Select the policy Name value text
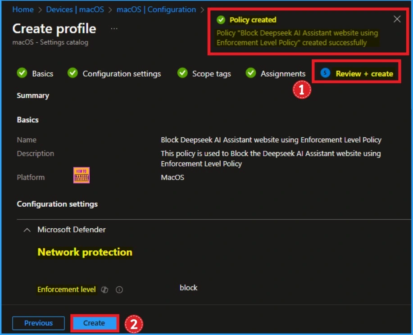The image size is (413, 335). (x=271, y=140)
